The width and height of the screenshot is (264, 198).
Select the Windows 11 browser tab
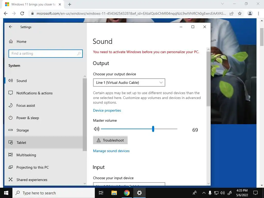33,4
